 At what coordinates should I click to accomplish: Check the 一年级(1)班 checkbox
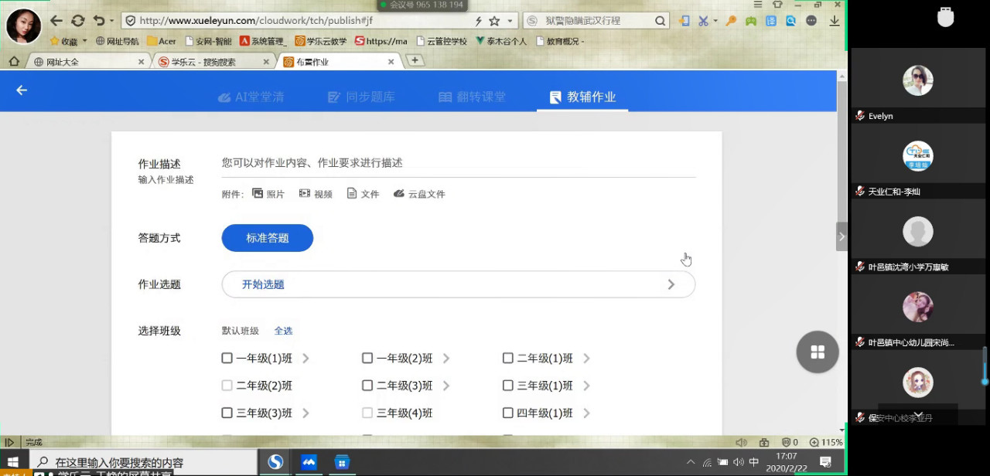click(x=227, y=359)
